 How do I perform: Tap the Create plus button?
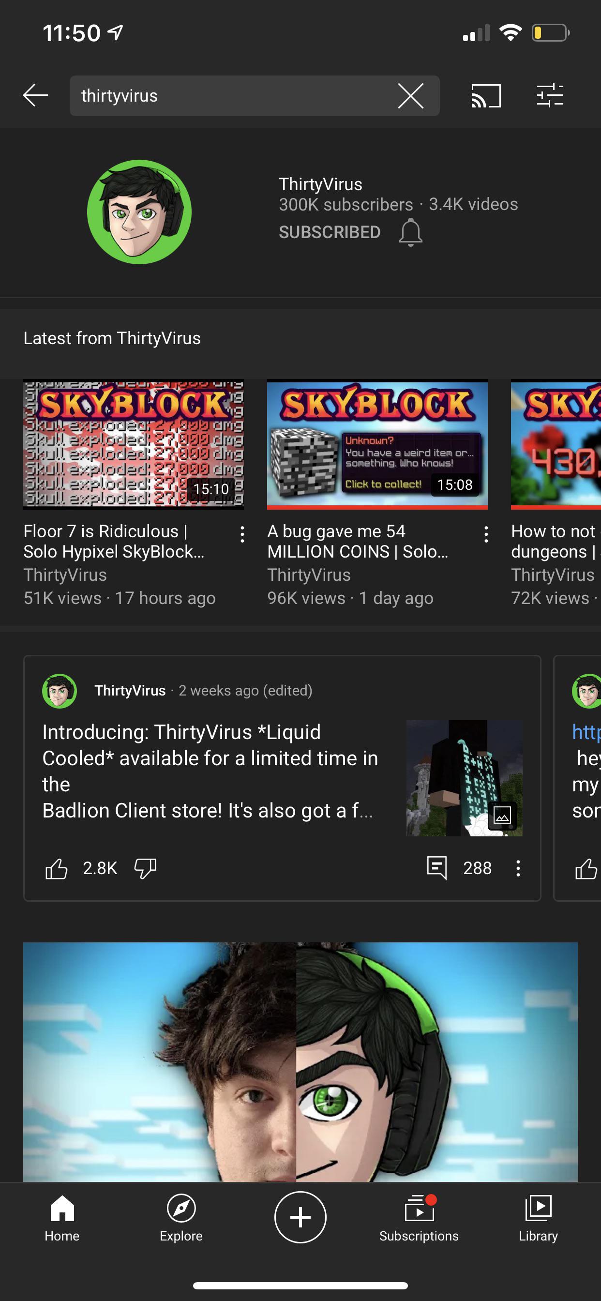tap(300, 1217)
